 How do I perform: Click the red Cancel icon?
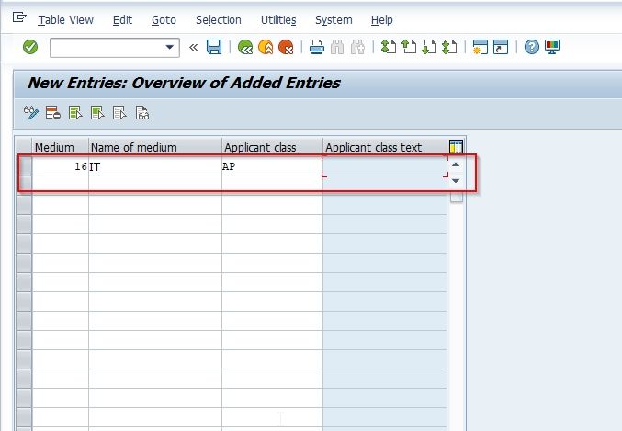pos(286,47)
